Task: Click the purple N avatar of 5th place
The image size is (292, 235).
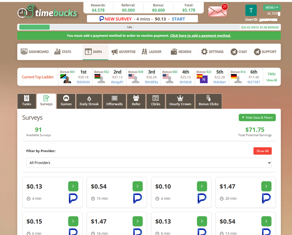Action: click(204, 80)
